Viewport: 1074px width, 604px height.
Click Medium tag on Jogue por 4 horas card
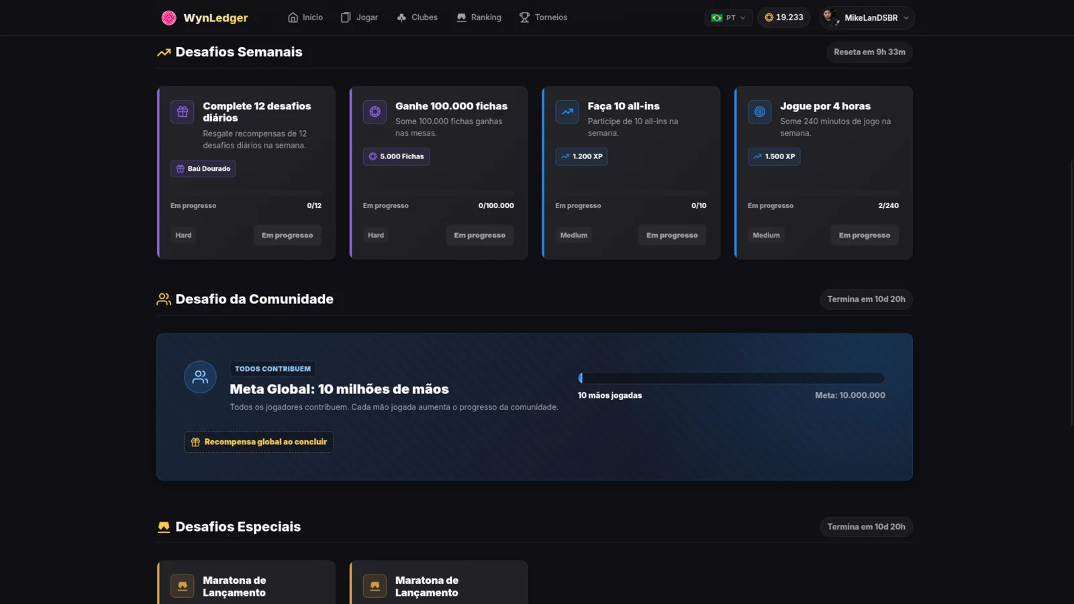coord(766,236)
